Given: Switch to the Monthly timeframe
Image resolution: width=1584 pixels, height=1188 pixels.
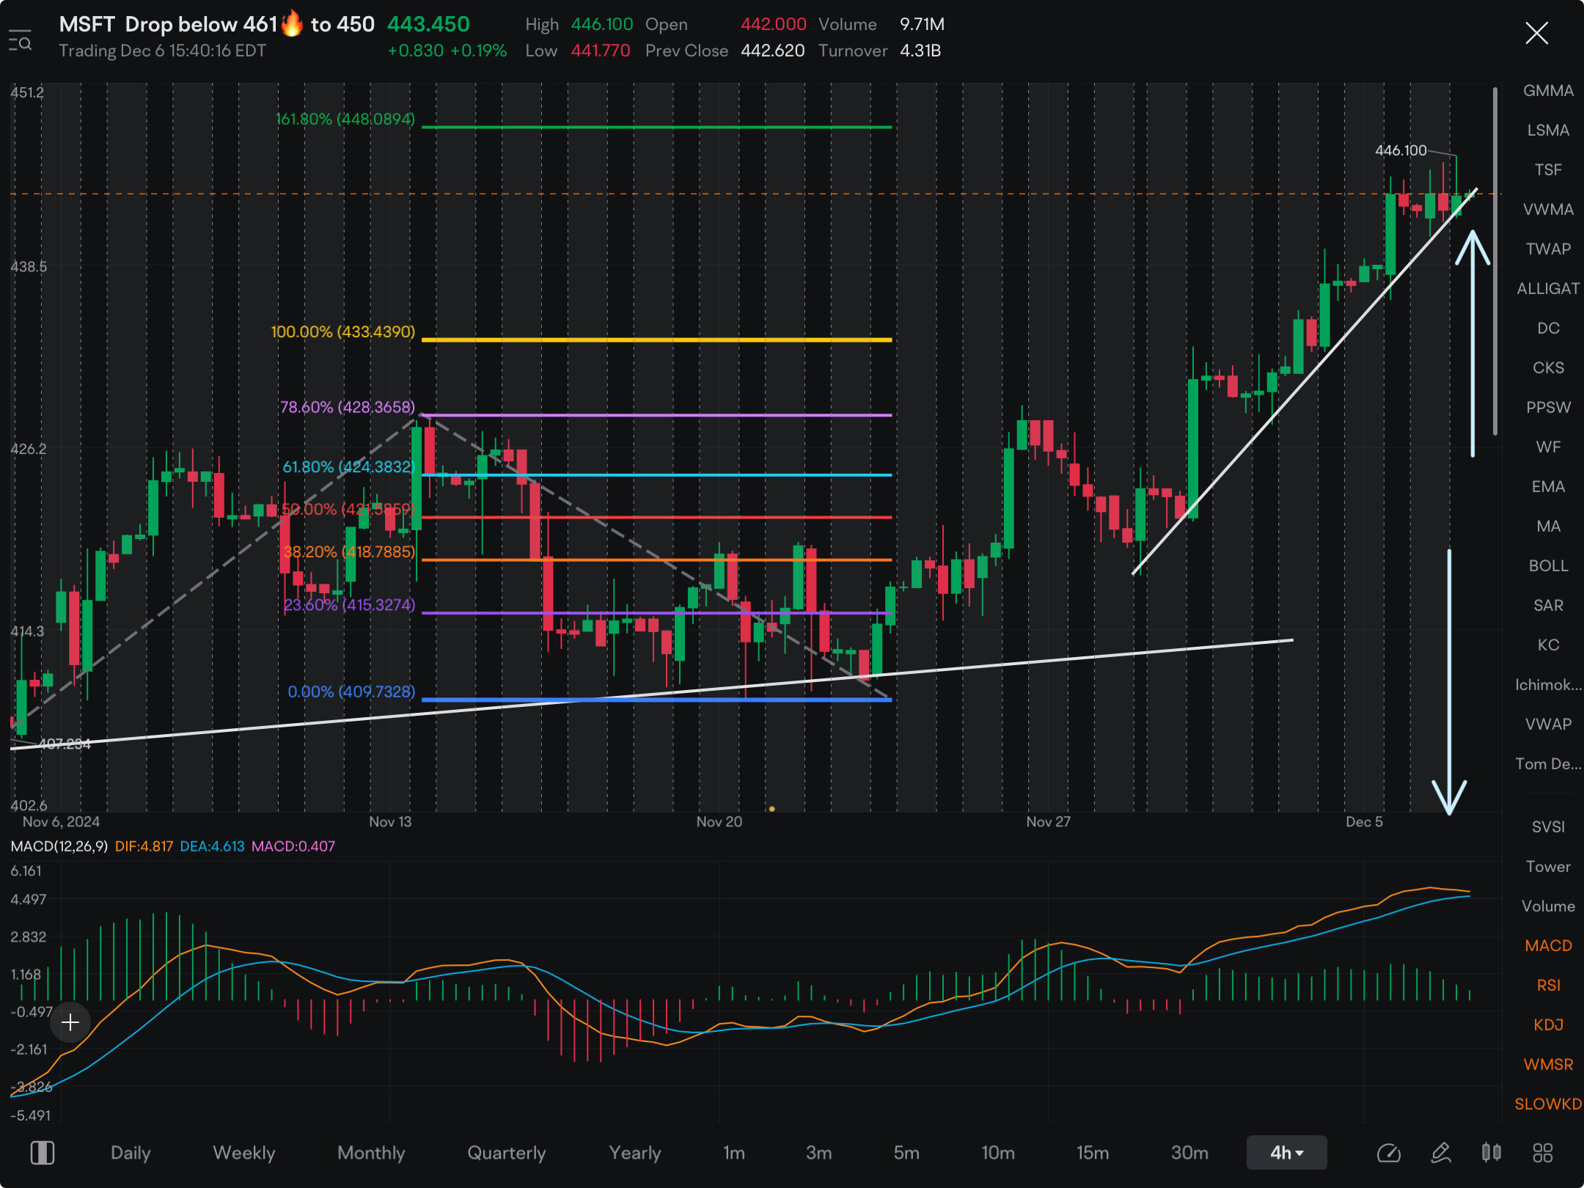Looking at the screenshot, I should [371, 1153].
